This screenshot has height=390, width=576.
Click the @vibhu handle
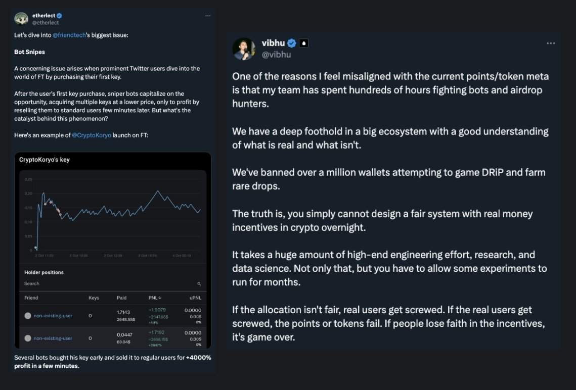coord(276,55)
